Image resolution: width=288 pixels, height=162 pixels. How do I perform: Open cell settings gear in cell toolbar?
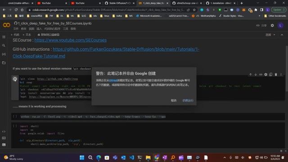coord(266,74)
